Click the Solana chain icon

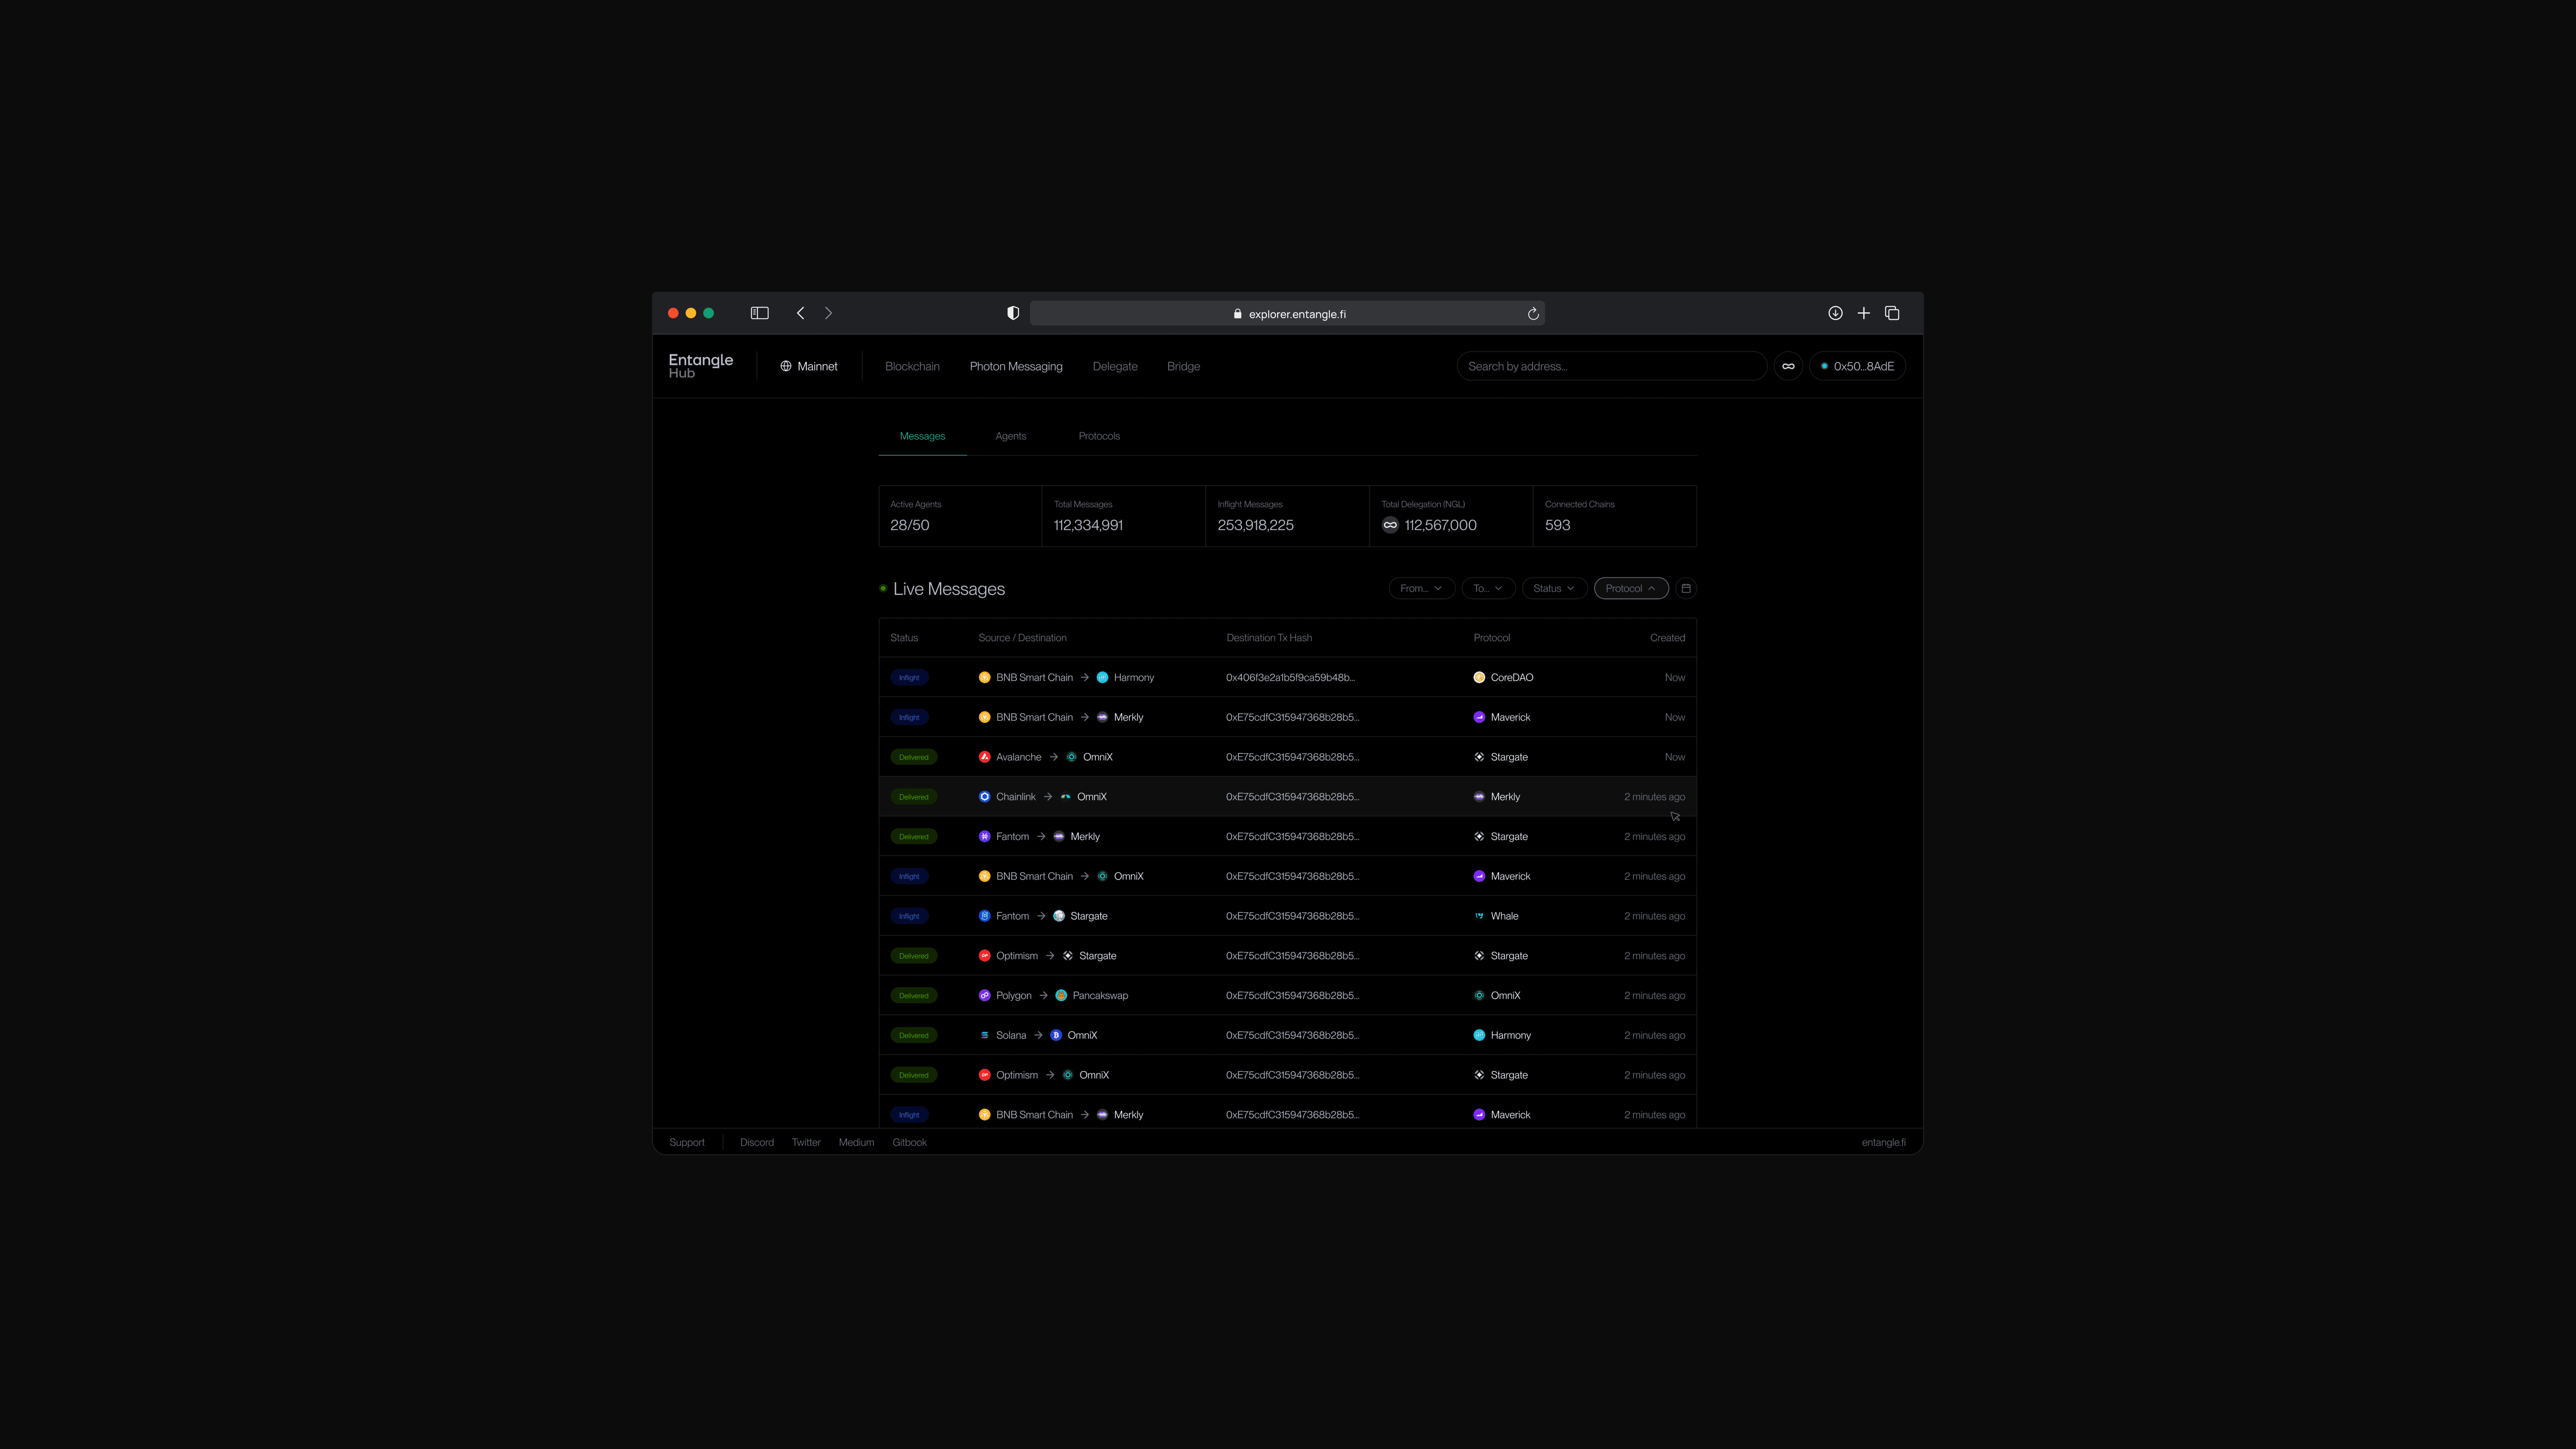(x=984, y=1035)
